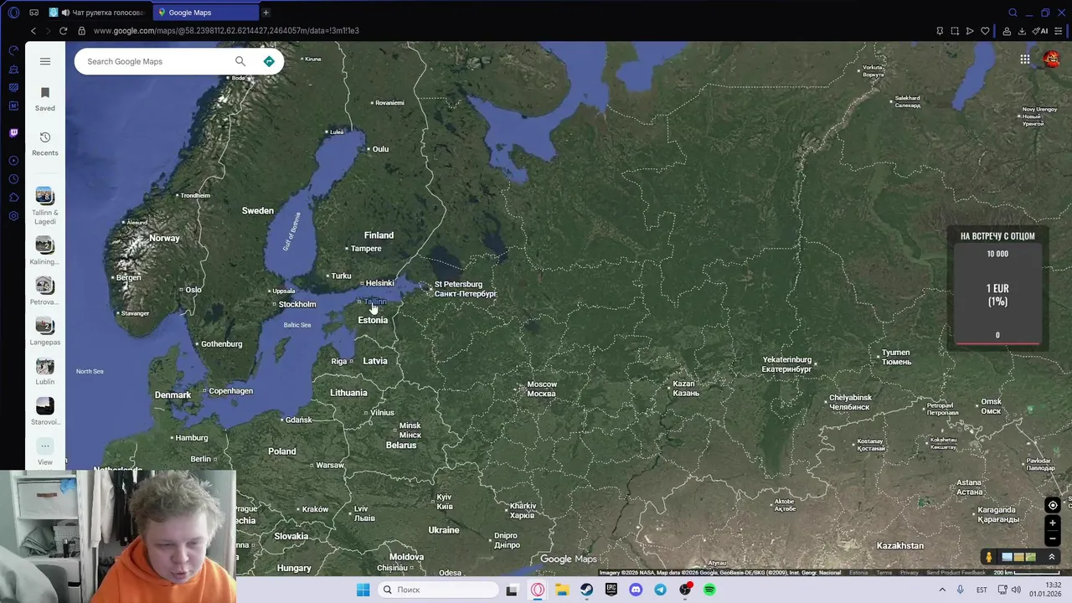Open Spotify from the taskbar
Image resolution: width=1072 pixels, height=603 pixels.
(709, 590)
